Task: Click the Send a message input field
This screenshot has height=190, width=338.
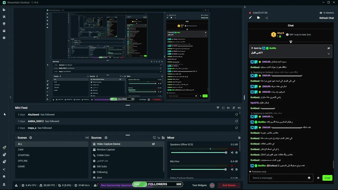Action: pyautogui.click(x=281, y=178)
